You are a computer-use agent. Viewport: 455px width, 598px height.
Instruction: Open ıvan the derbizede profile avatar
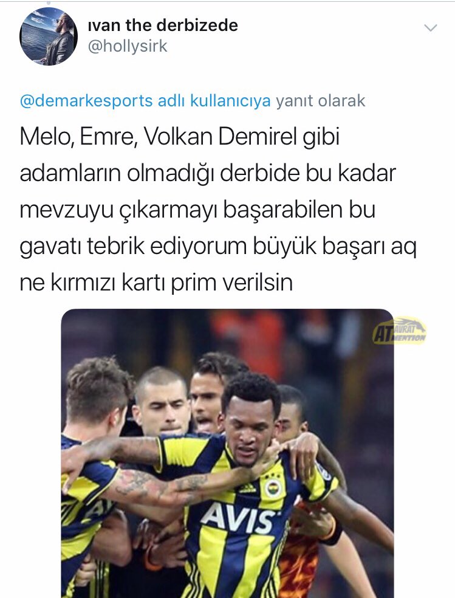coord(49,36)
